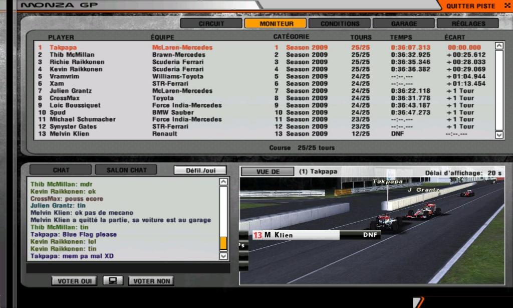Click the Renault team cell
The width and height of the screenshot is (513, 308).
(x=164, y=134)
